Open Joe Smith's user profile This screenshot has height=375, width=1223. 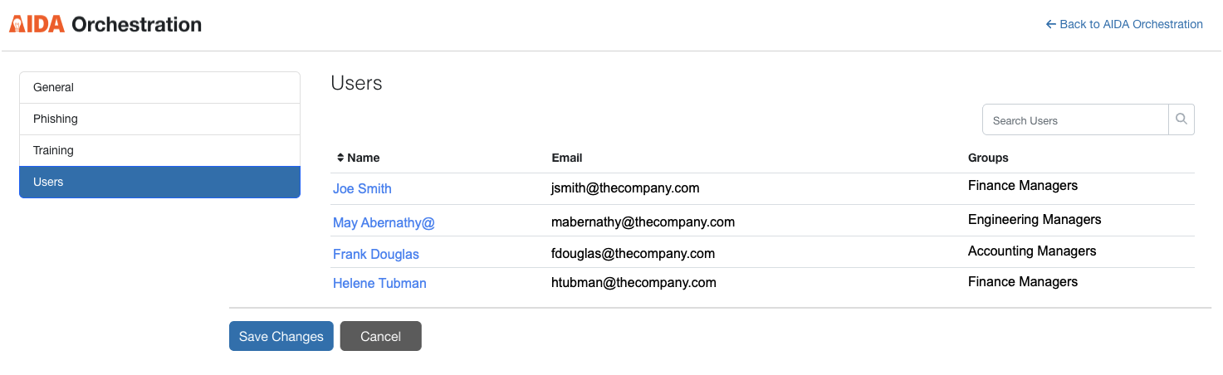coord(362,188)
